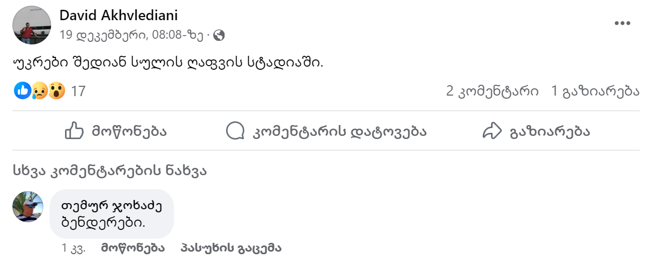
Task: Click the share arrow icon
Action: pyautogui.click(x=492, y=131)
